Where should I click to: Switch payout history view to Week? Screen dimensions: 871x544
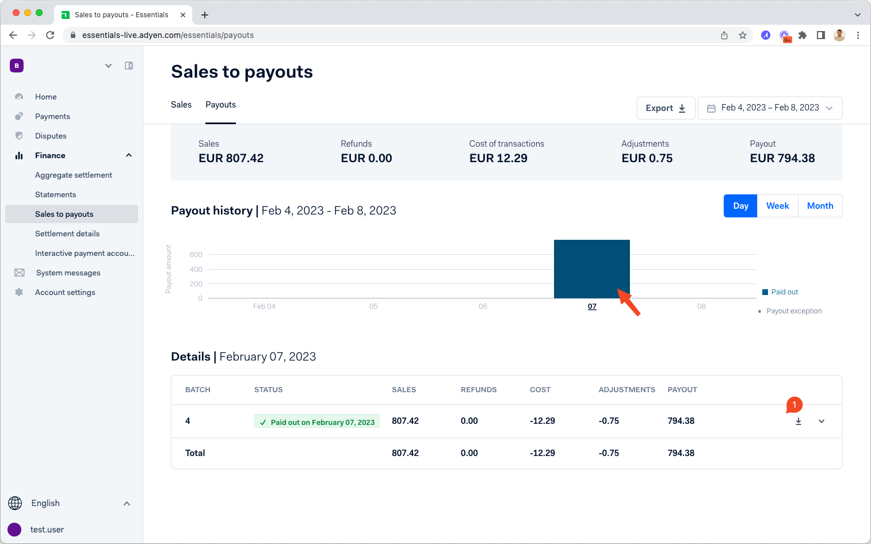coord(777,205)
